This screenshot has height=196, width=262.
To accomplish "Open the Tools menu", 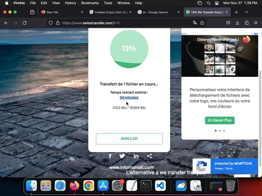I will click(108, 3).
